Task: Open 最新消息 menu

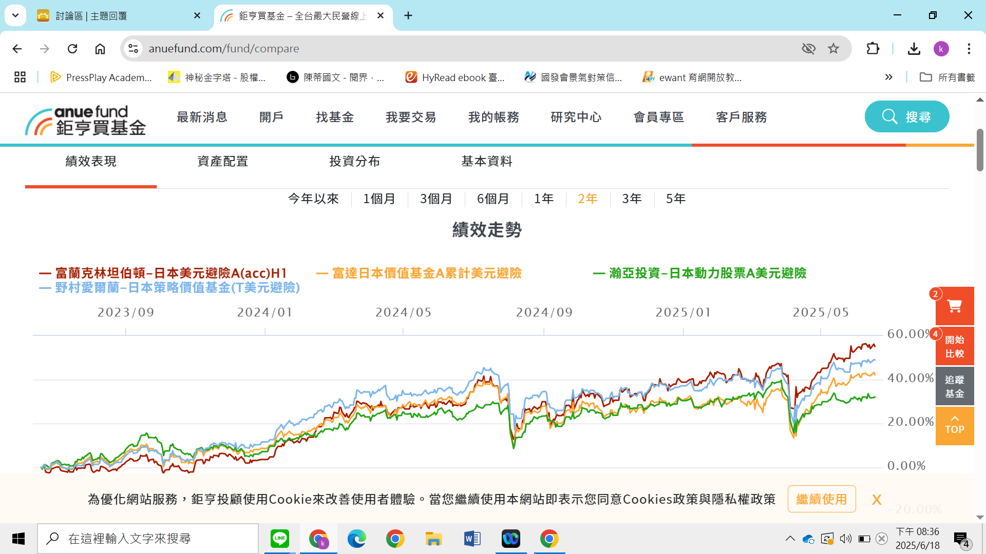Action: (202, 117)
